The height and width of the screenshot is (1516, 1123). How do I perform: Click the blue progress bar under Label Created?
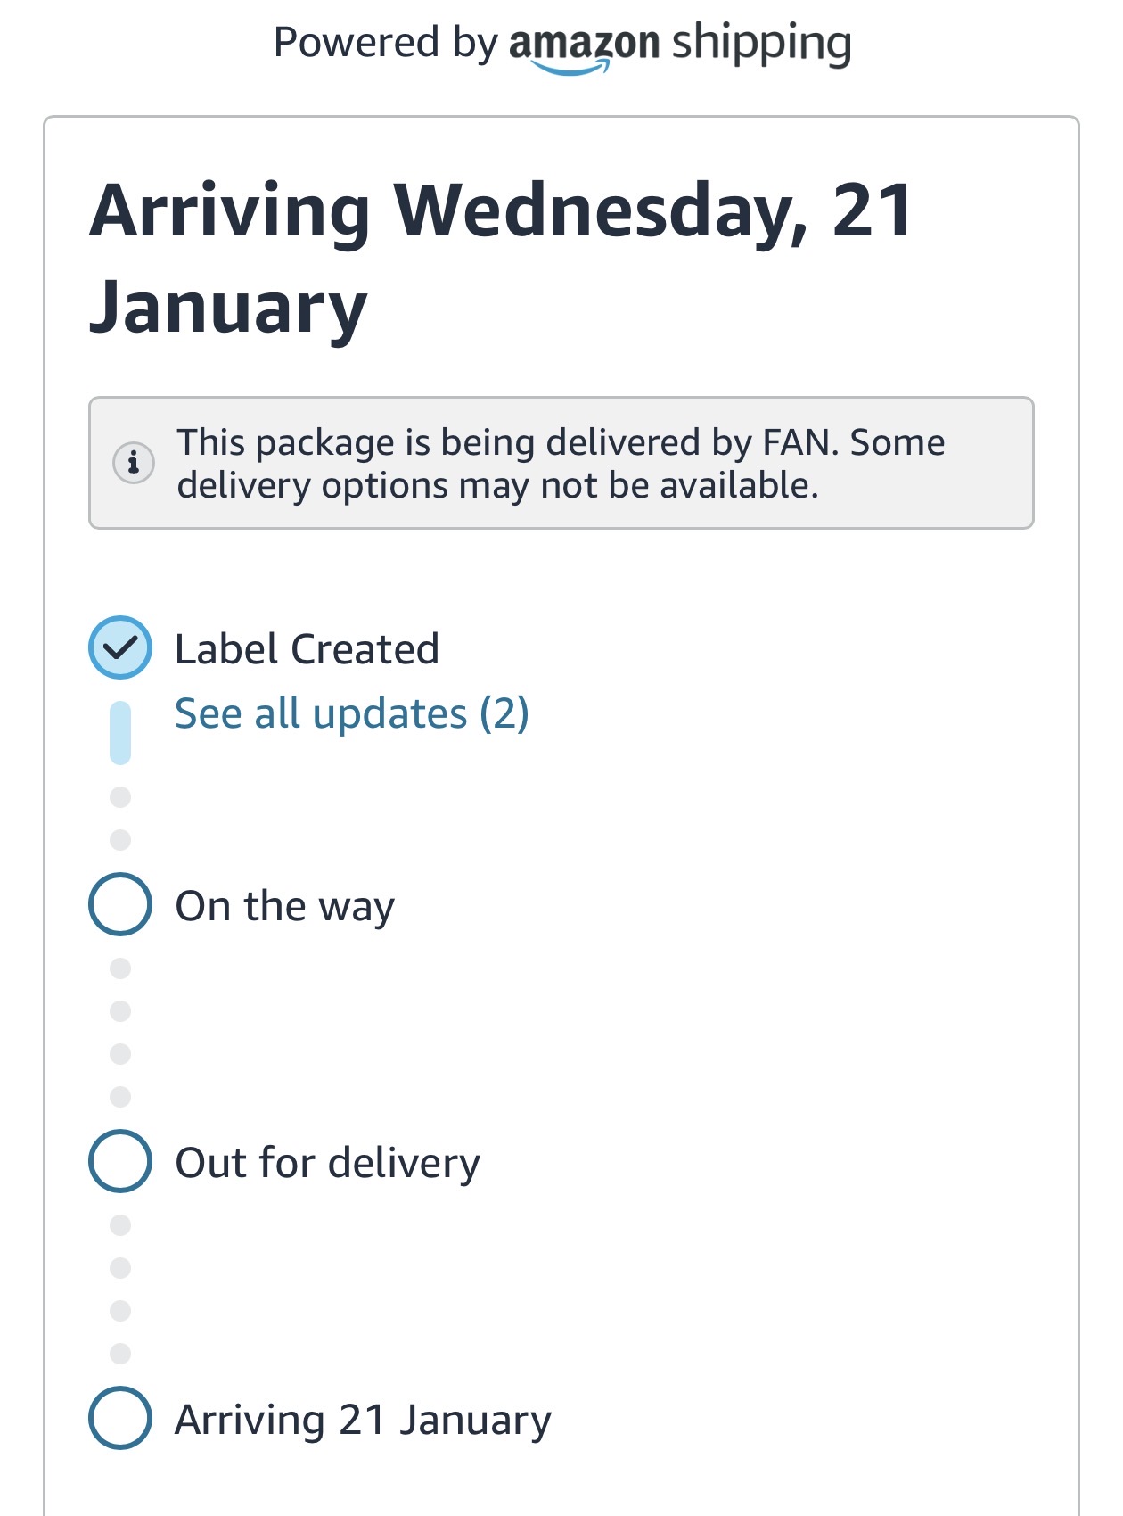tap(120, 733)
